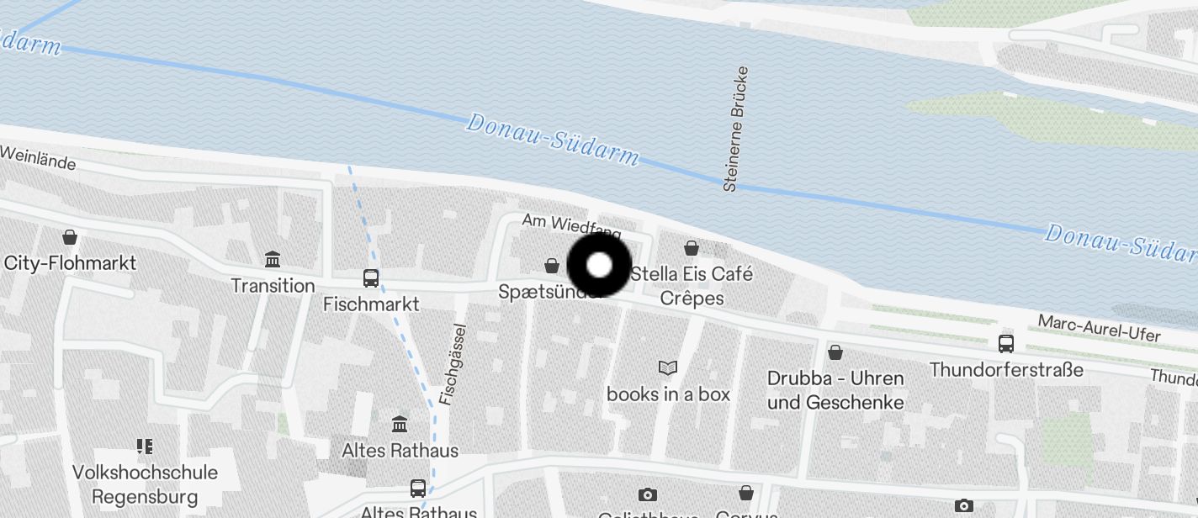Click the Stella Eis Café shopping icon
The image size is (1198, 518).
(x=692, y=248)
